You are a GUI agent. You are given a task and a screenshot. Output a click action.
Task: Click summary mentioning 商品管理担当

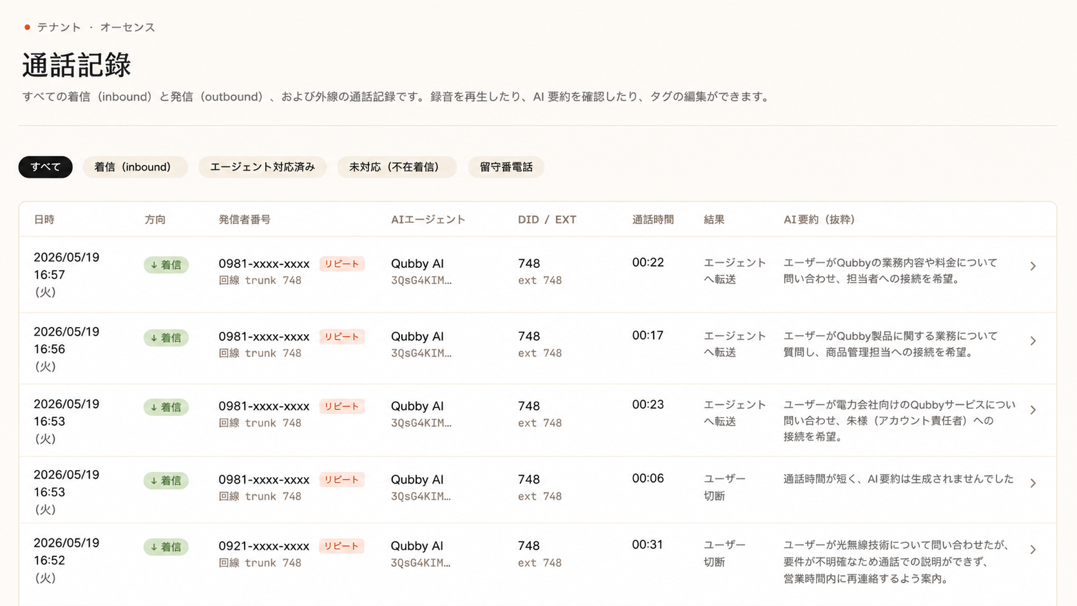coord(890,344)
